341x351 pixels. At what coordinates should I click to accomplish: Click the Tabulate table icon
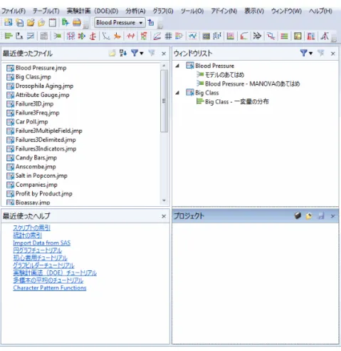click(x=44, y=36)
